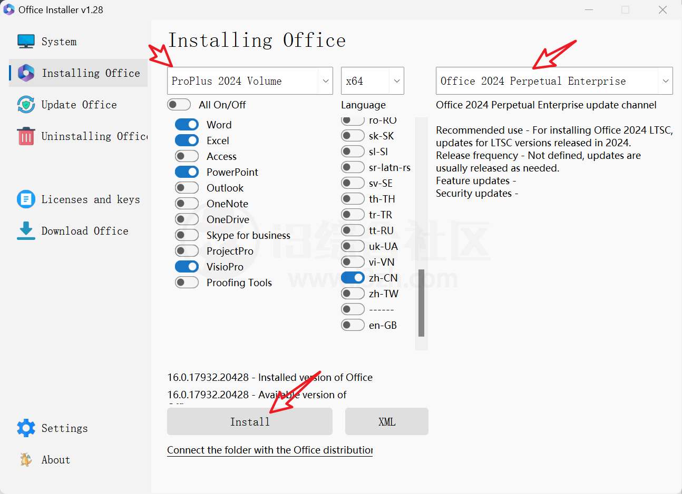The height and width of the screenshot is (494, 682).
Task: Click the Settings gear icon
Action: [26, 428]
